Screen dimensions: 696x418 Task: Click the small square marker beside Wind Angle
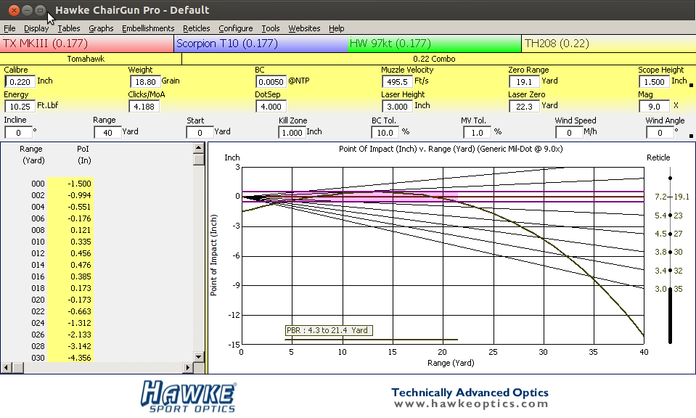click(x=691, y=136)
